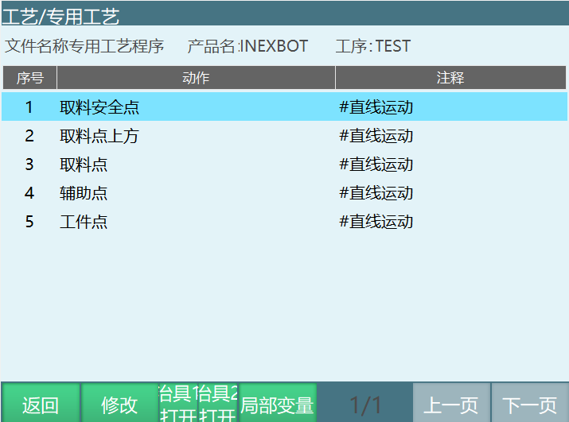
Task: Toggle 治具2 打开 button
Action: [x=218, y=404]
